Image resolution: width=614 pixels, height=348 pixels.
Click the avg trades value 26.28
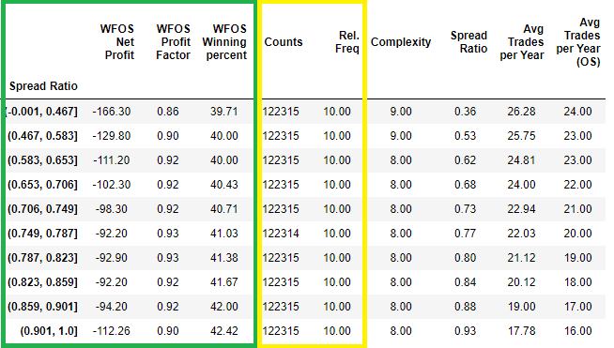tap(521, 112)
